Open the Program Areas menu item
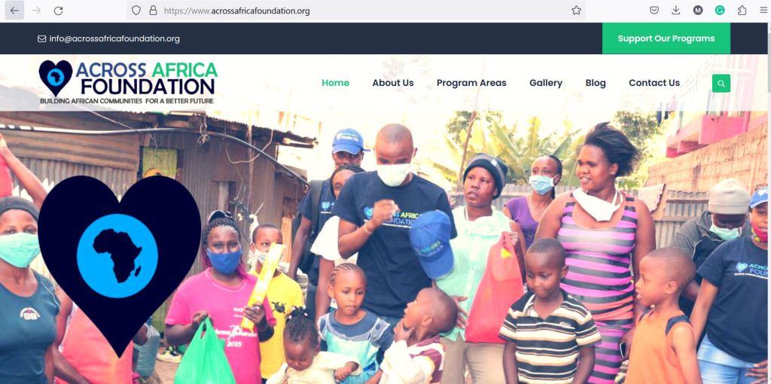The image size is (771, 384). (471, 83)
